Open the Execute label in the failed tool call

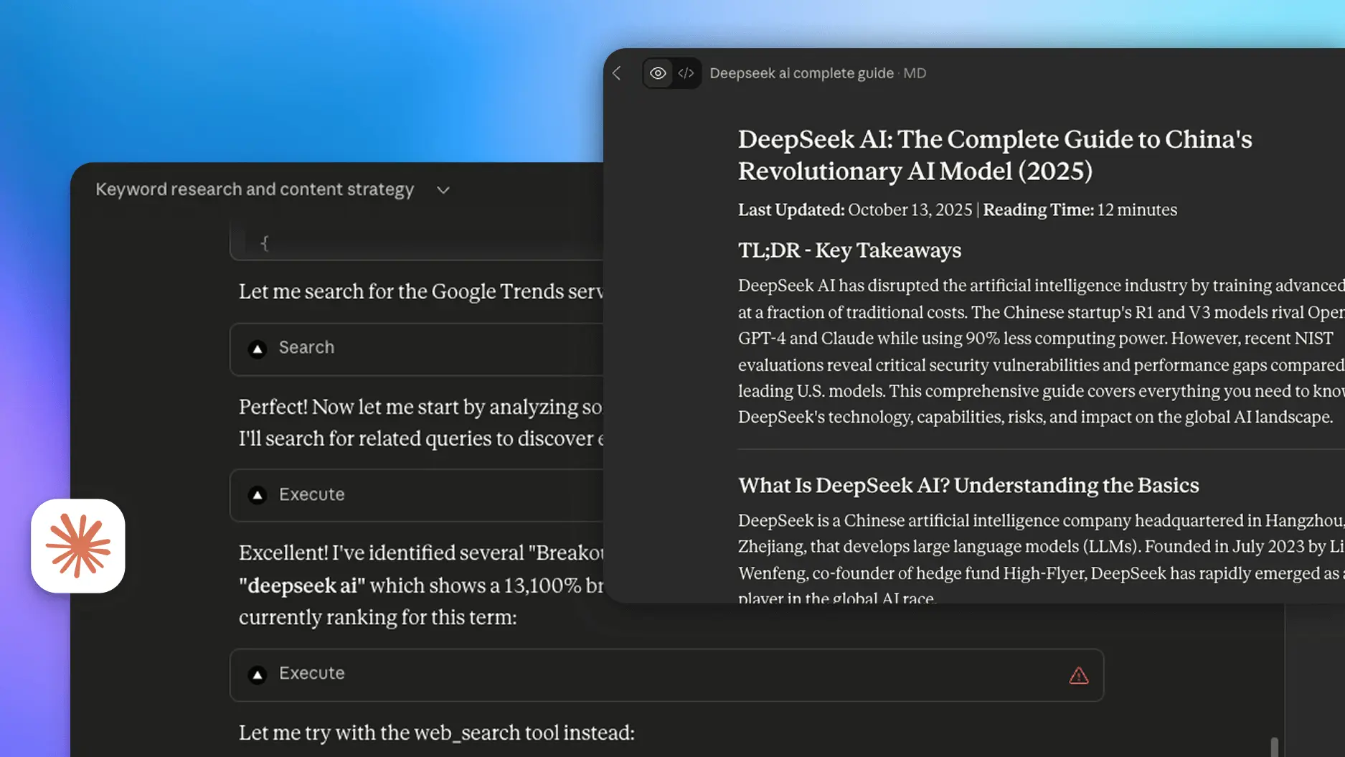311,673
